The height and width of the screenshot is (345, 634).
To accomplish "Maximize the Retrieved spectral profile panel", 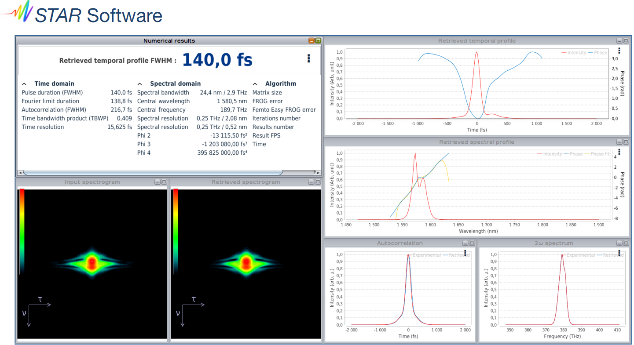I will click(x=626, y=142).
